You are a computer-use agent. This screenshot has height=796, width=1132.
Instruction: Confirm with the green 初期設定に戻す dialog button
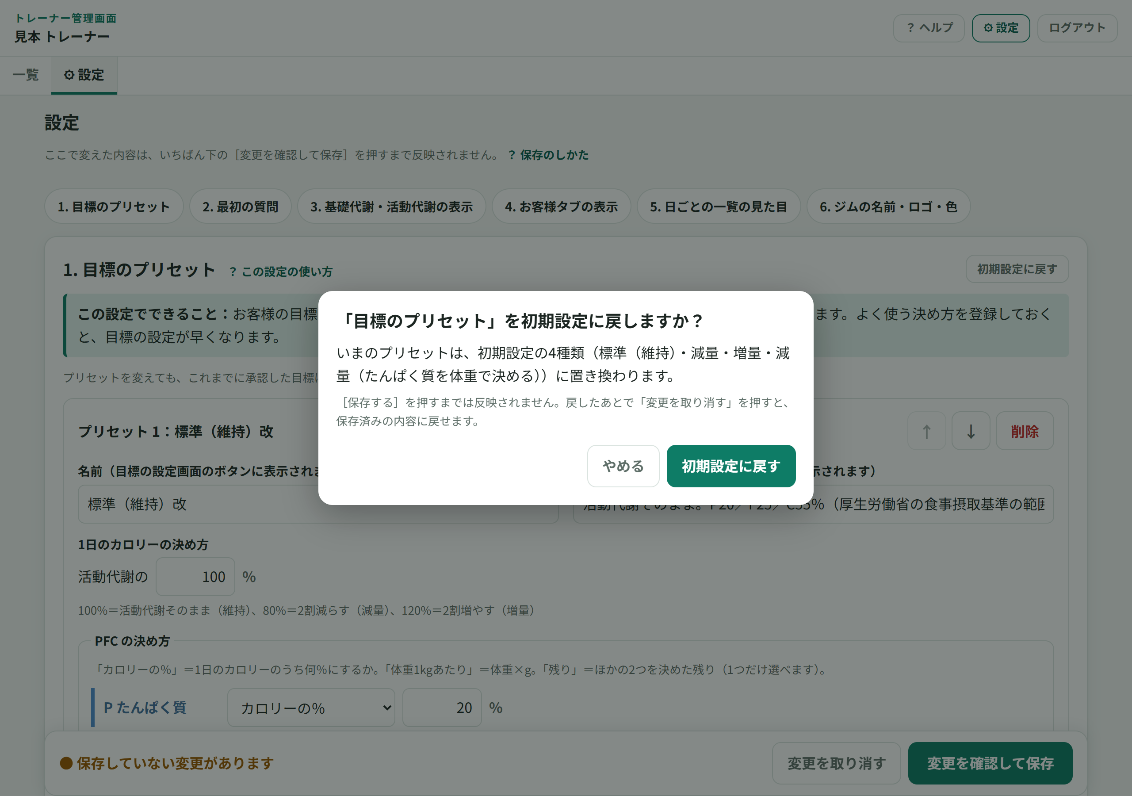coord(730,466)
